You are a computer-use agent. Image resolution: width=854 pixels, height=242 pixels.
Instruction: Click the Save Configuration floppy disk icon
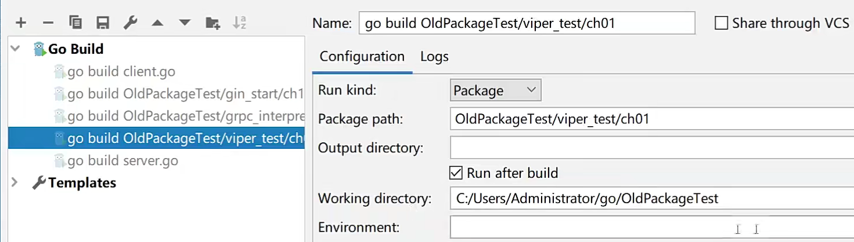103,23
